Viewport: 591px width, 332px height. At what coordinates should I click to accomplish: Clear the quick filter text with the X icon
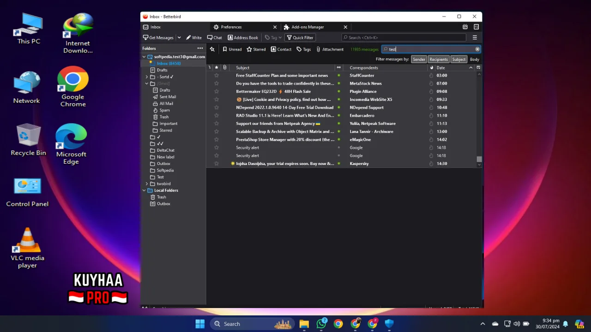click(x=477, y=49)
